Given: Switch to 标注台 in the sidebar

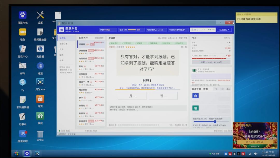Looking at the screenshot, I should pyautogui.click(x=66, y=38).
